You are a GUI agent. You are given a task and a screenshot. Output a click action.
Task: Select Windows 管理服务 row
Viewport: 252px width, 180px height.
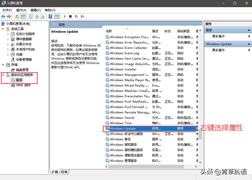[152, 161]
